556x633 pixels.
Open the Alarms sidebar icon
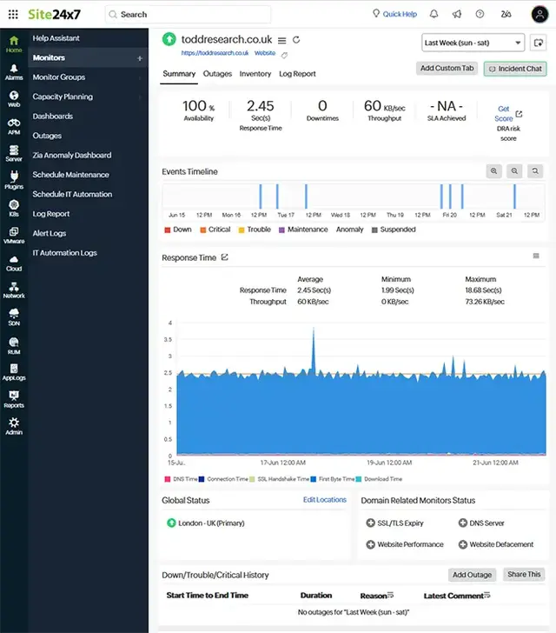click(14, 72)
